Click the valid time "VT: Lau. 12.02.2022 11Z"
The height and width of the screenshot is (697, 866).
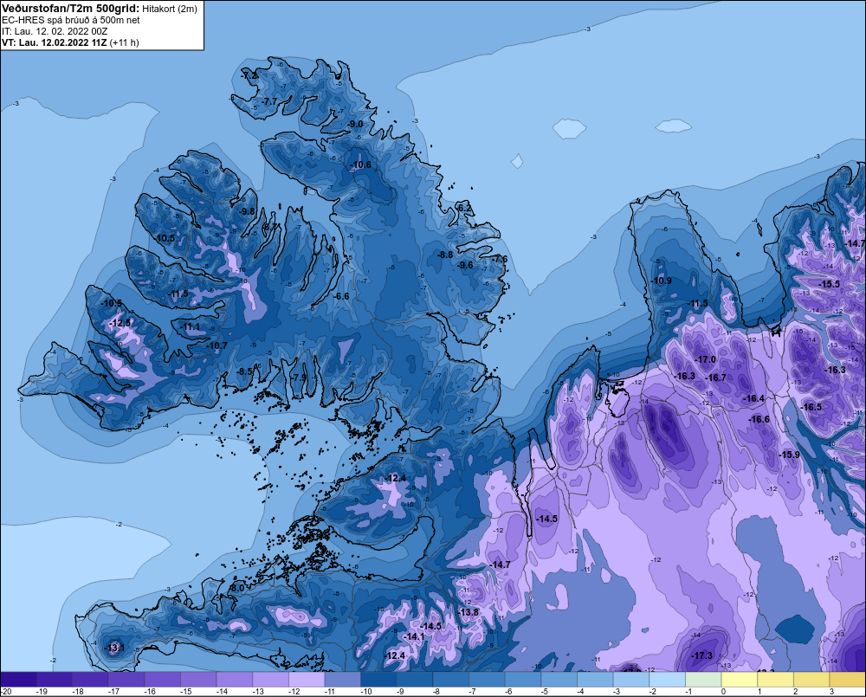click(x=54, y=42)
